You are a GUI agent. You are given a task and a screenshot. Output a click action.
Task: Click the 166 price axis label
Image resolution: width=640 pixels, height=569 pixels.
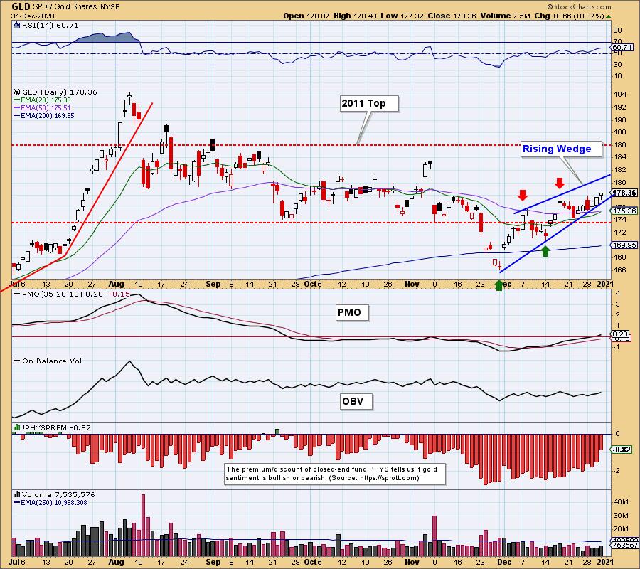619,270
